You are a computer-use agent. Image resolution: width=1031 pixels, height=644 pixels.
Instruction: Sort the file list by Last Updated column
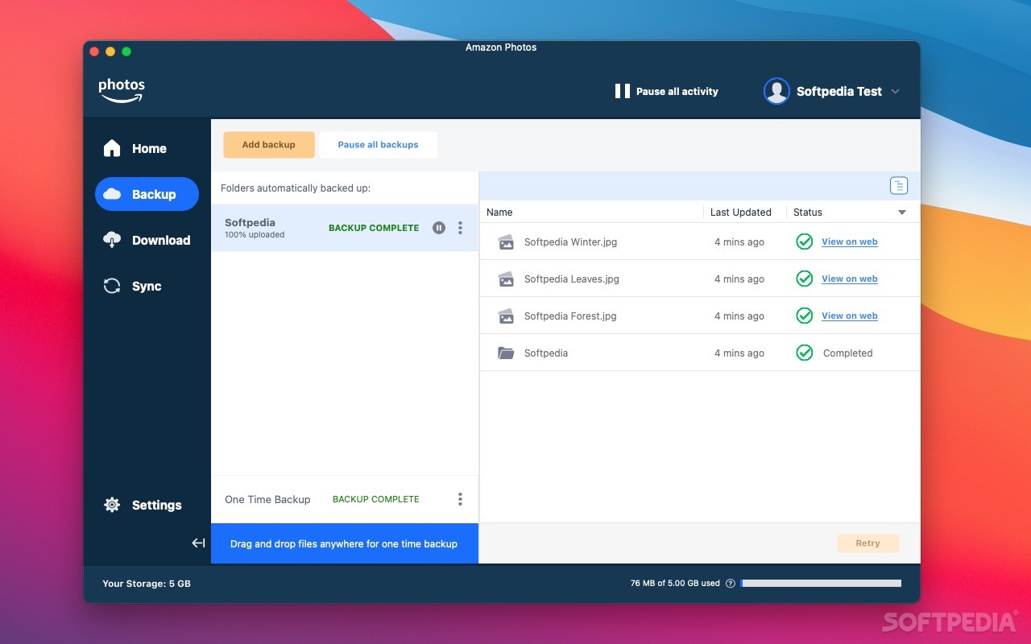pyautogui.click(x=741, y=213)
